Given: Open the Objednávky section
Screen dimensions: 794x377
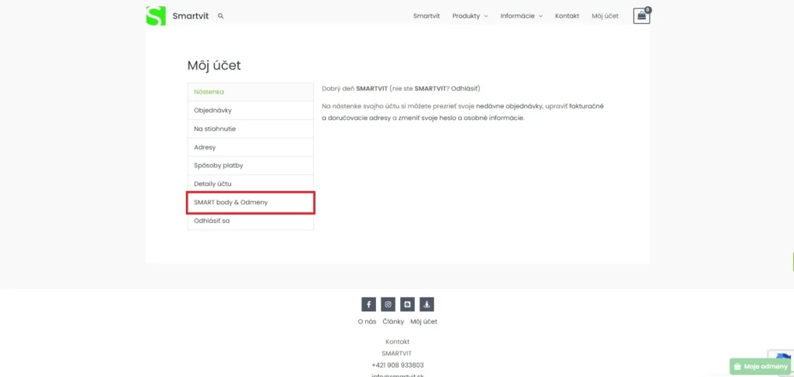Looking at the screenshot, I should pos(250,110).
